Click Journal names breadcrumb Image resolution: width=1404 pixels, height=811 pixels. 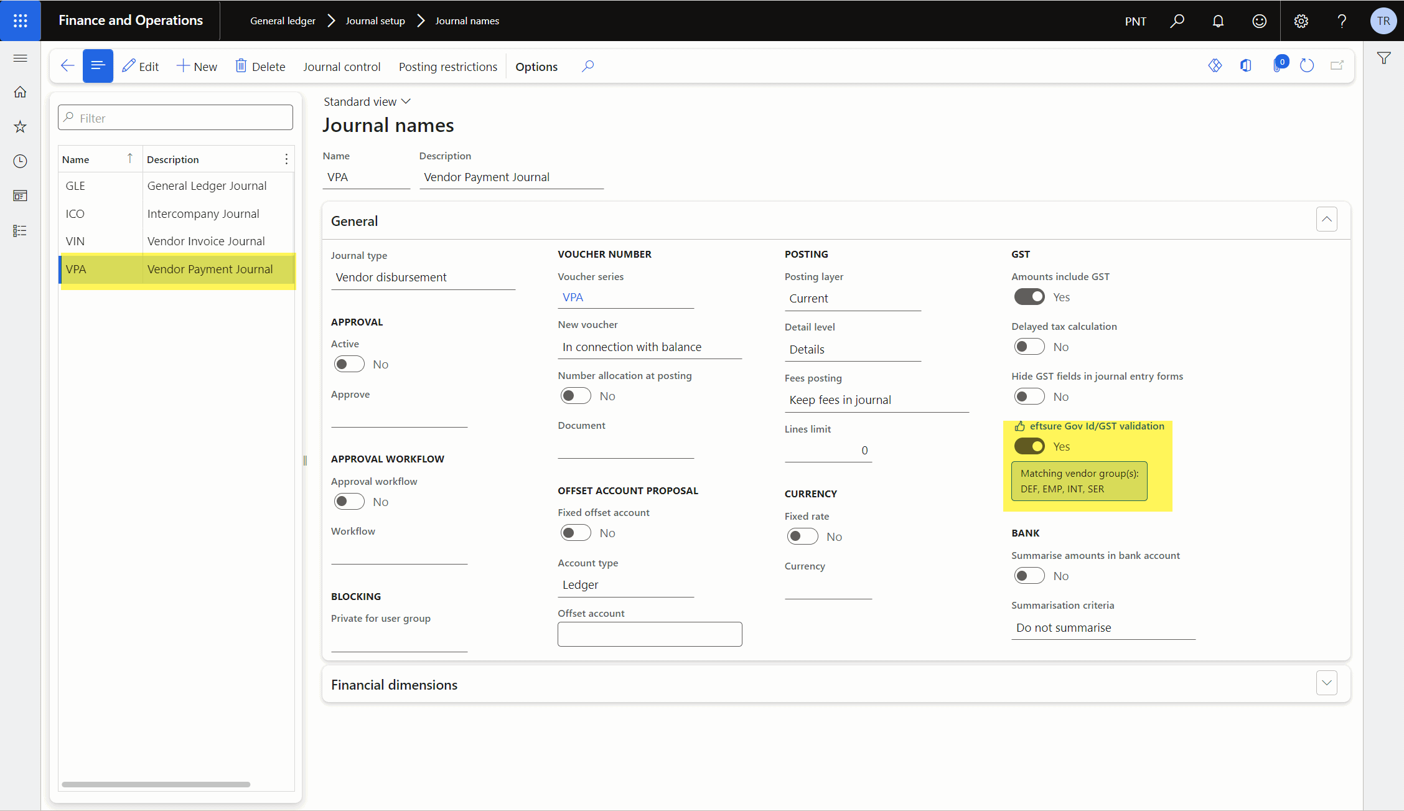click(467, 21)
